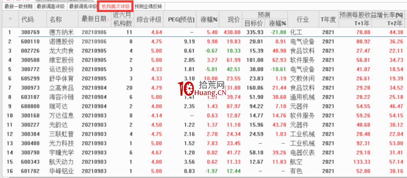Click the 133.33 T+1 growth value
Viewport: 407px width, 178px height.
[361, 162]
